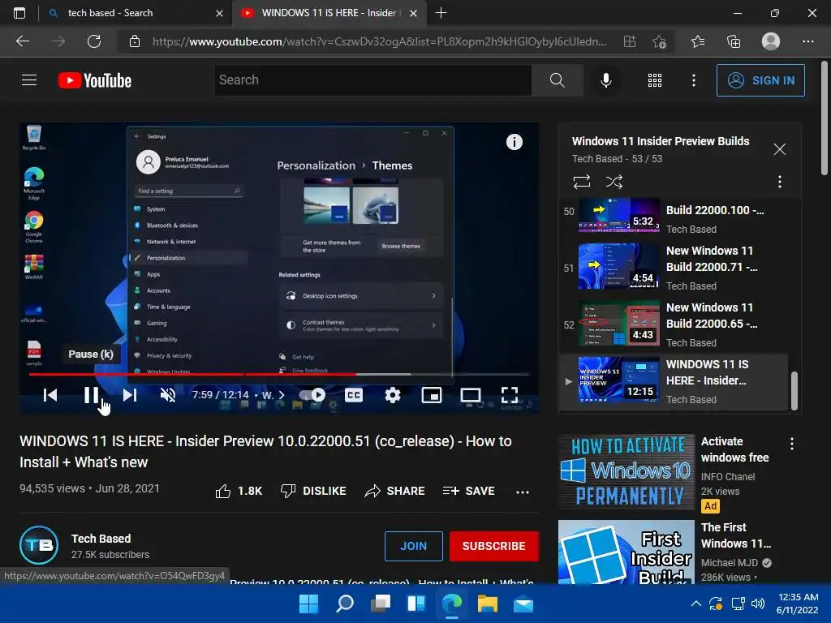Open browser Collections
The image size is (831, 623).
[734, 41]
